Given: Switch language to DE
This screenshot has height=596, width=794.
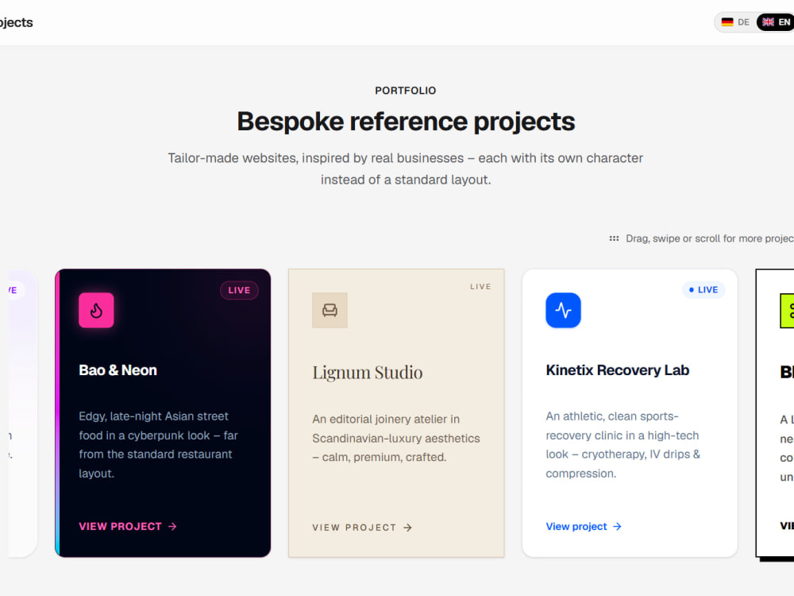Looking at the screenshot, I should coord(736,22).
